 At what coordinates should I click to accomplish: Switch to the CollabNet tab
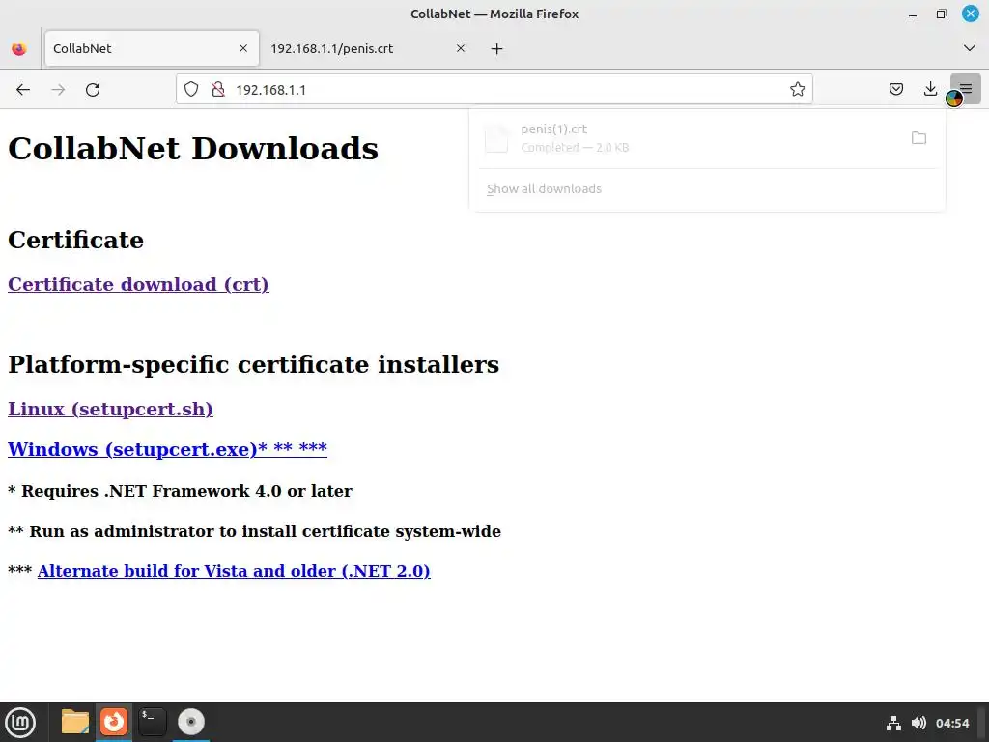(152, 48)
